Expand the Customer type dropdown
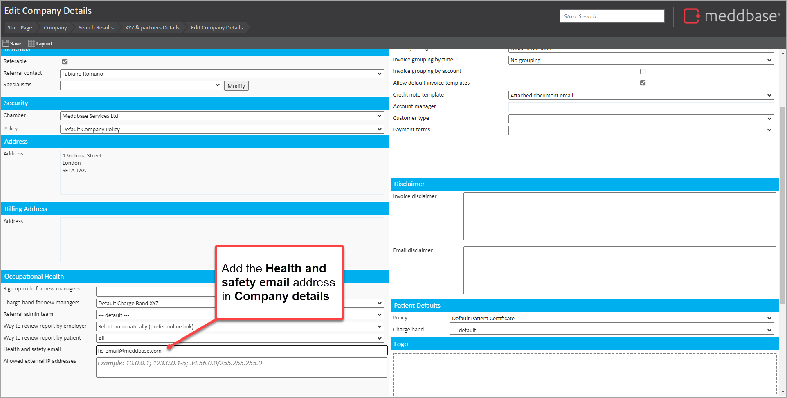Viewport: 787px width, 398px height. point(641,119)
